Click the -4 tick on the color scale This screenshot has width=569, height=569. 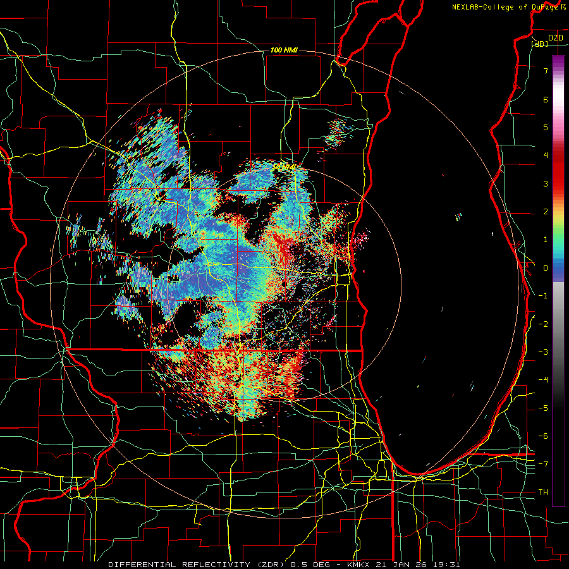(x=543, y=380)
